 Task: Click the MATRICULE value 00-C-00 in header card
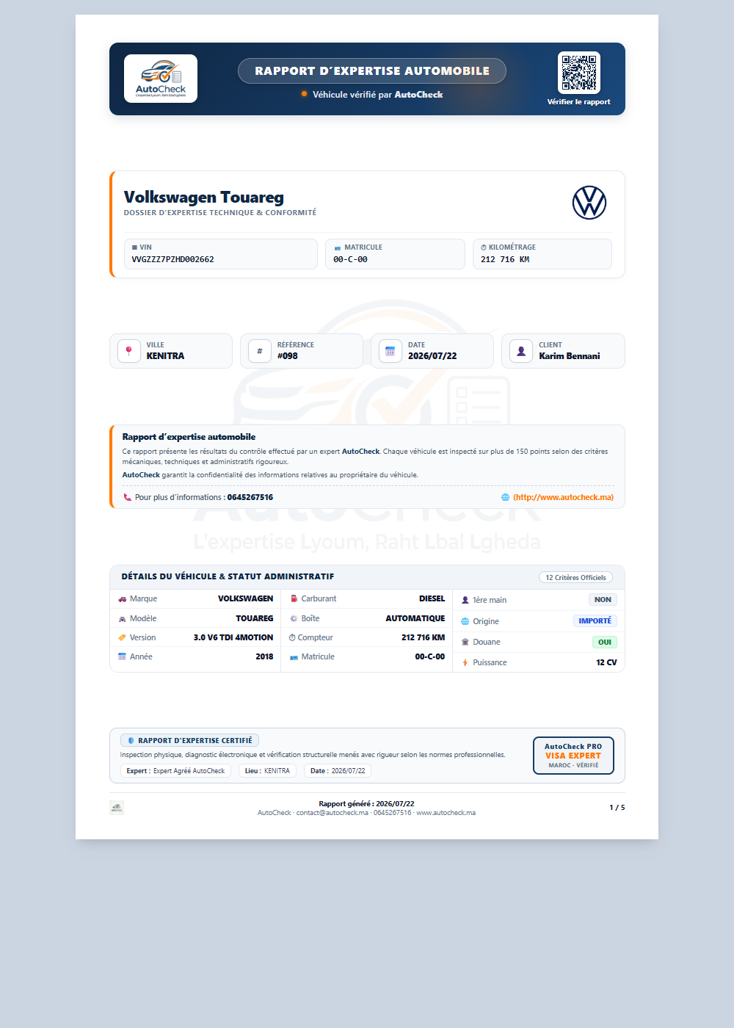coord(351,260)
